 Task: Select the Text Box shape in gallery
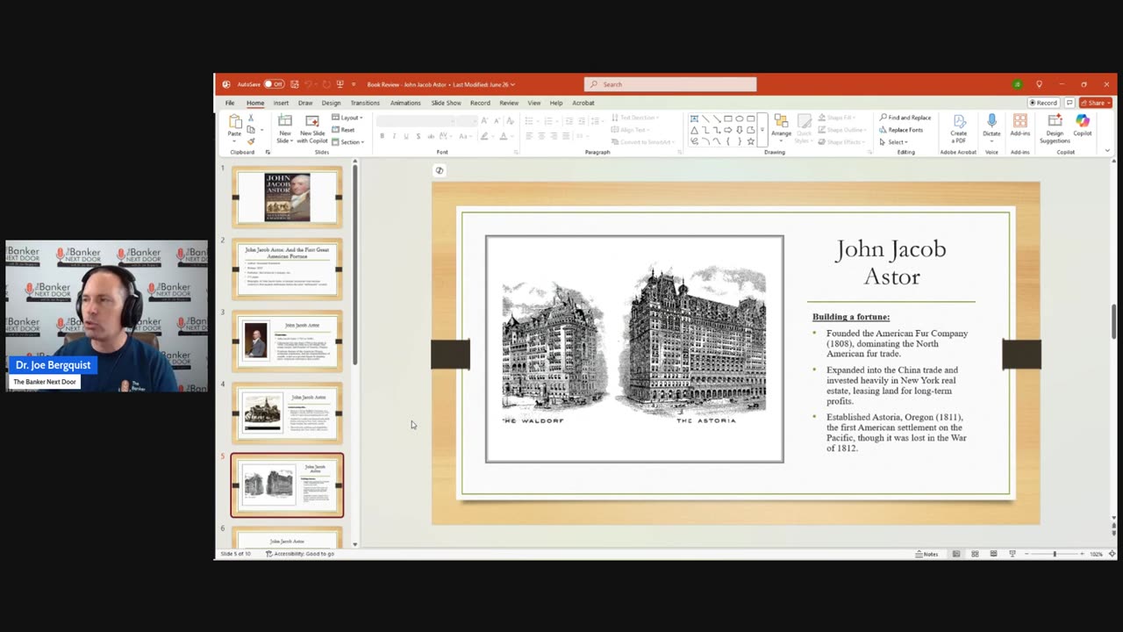point(694,118)
